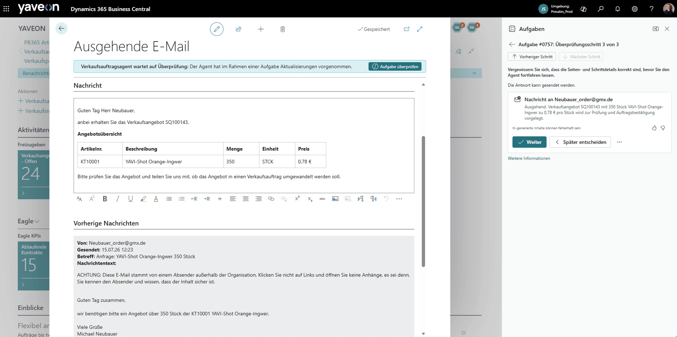Center-align the text
This screenshot has width=677, height=337.
point(246,199)
